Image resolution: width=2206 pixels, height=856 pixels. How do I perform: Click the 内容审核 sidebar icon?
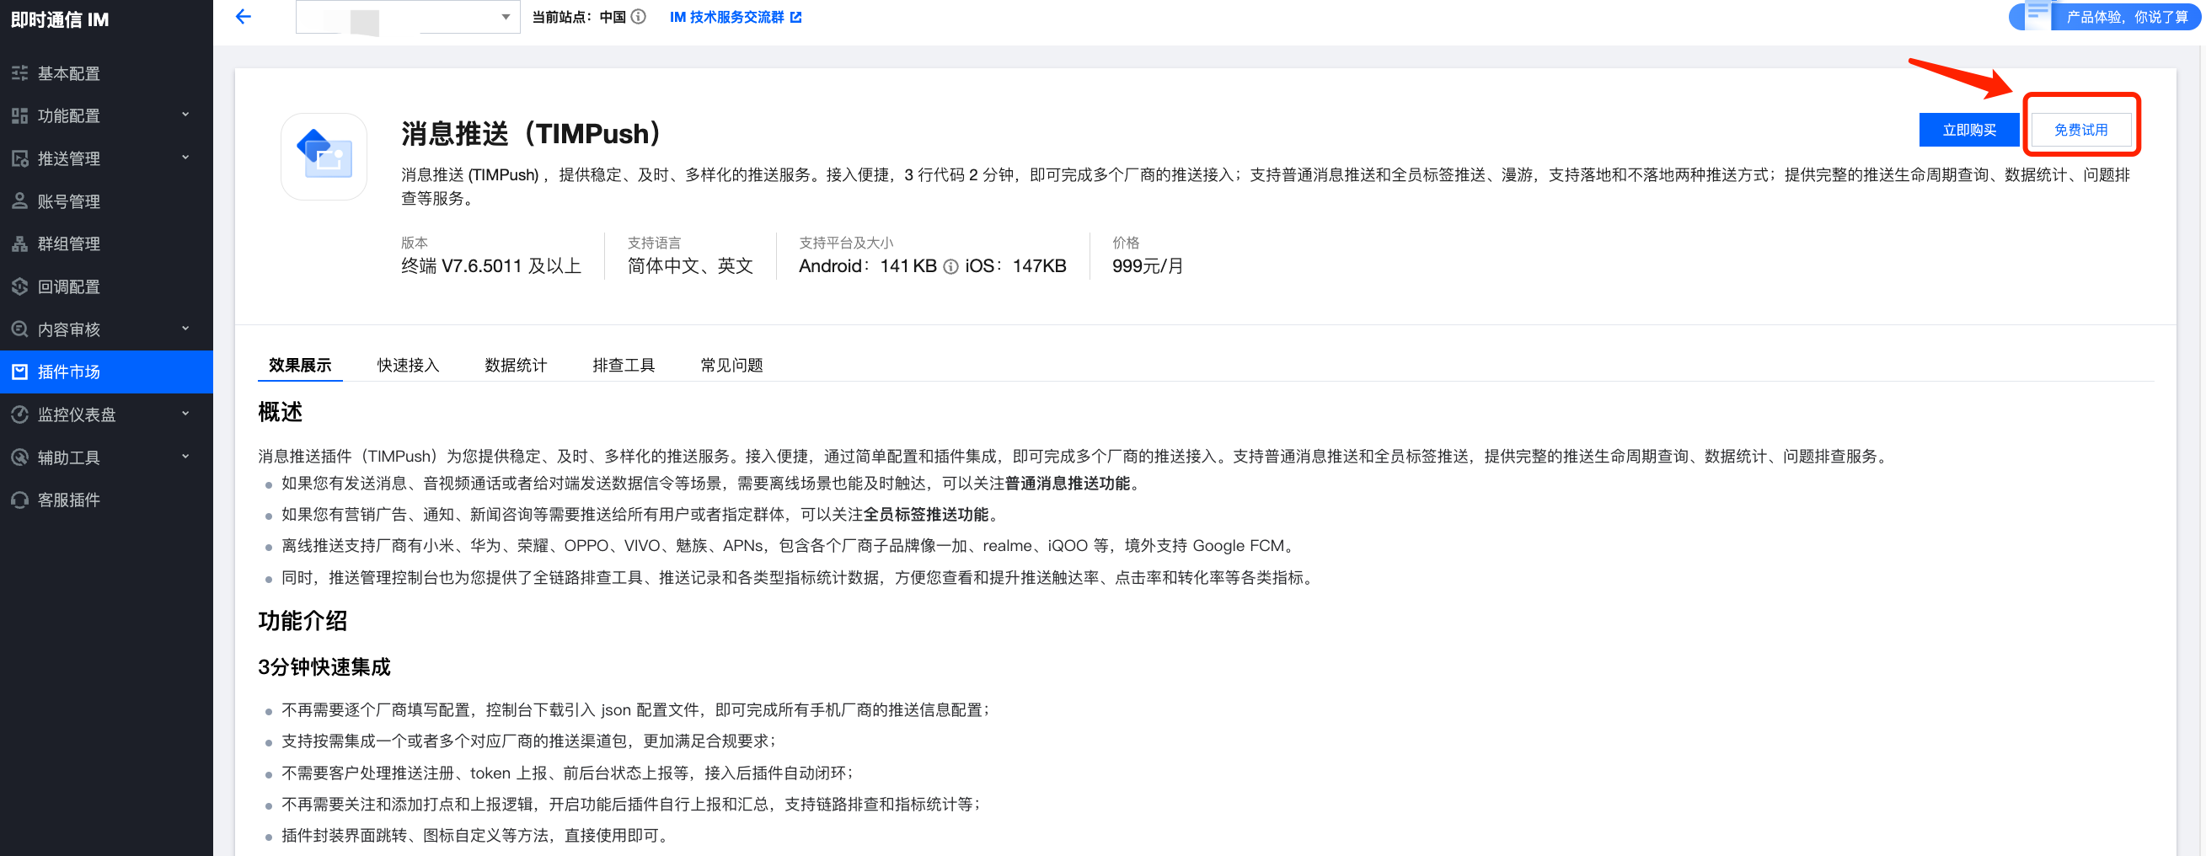(19, 329)
